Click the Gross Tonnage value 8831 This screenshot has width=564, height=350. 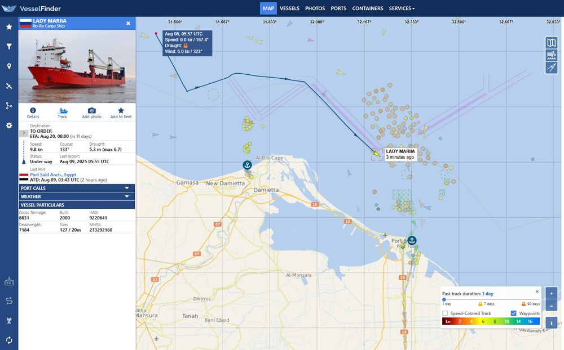tap(24, 218)
